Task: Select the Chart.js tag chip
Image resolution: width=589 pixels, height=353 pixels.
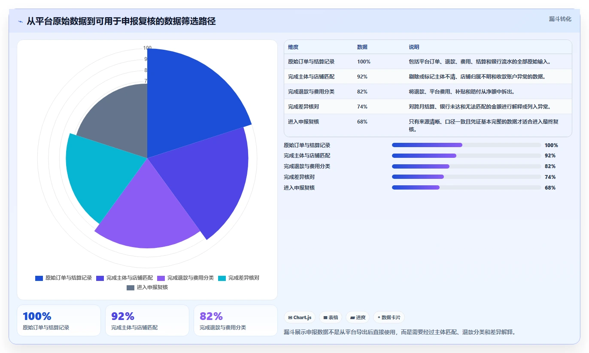Action: tap(300, 317)
